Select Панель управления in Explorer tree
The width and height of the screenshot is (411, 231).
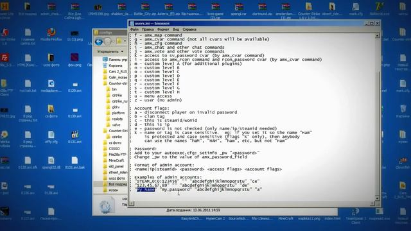tap(115, 60)
